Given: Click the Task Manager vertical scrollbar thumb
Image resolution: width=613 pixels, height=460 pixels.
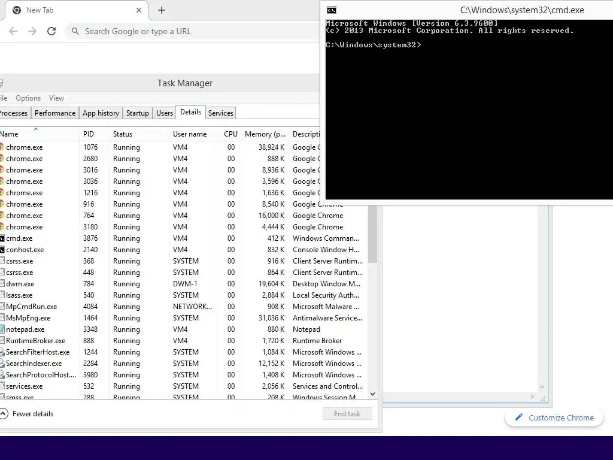Looking at the screenshot, I should [x=372, y=234].
